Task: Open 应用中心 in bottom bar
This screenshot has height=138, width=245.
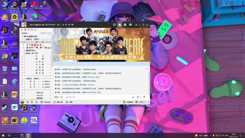Action: (140, 102)
